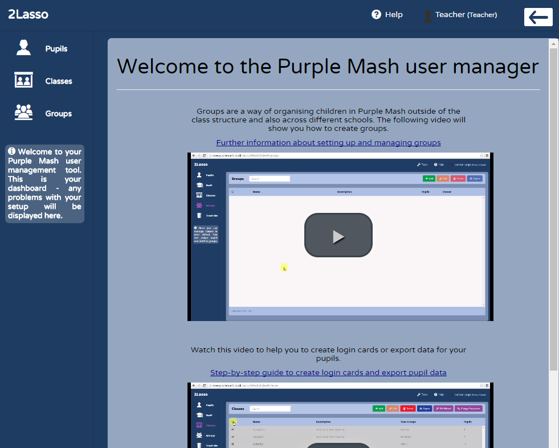
Task: Click the back arrow button
Action: [538, 17]
